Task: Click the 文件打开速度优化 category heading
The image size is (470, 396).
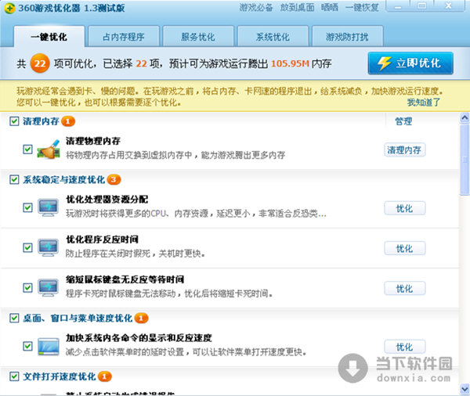Action: click(x=60, y=376)
